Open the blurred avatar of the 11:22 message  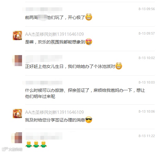(17, 138)
